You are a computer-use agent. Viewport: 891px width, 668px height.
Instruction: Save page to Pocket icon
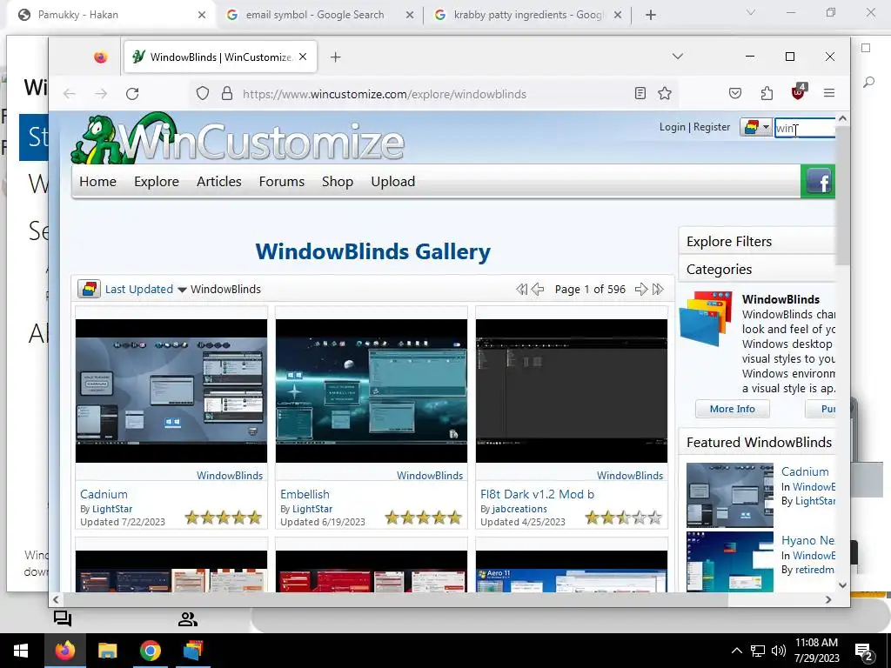coord(735,93)
